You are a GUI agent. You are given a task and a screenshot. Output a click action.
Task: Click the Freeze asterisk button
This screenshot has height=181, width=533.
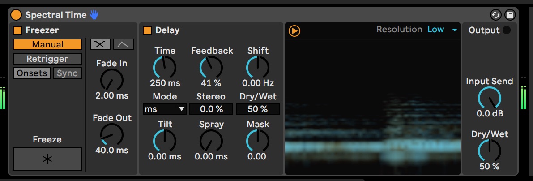coord(47,159)
